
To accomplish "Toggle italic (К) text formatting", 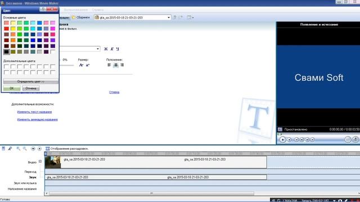I will point(112,49).
